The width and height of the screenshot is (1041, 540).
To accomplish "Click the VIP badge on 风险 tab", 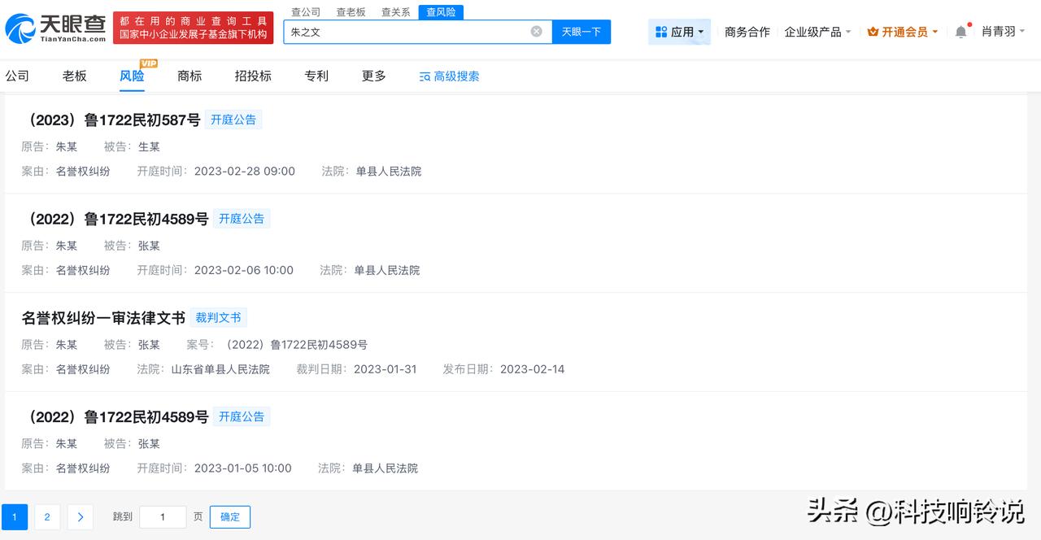I will (x=146, y=62).
